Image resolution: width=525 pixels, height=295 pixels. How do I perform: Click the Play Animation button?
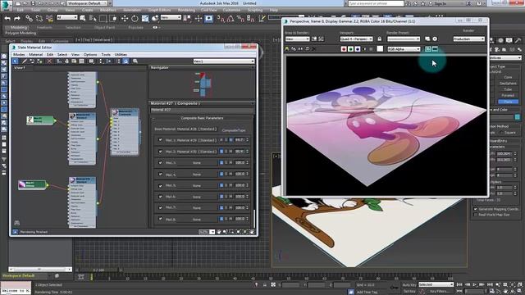pyautogui.click(x=475, y=284)
